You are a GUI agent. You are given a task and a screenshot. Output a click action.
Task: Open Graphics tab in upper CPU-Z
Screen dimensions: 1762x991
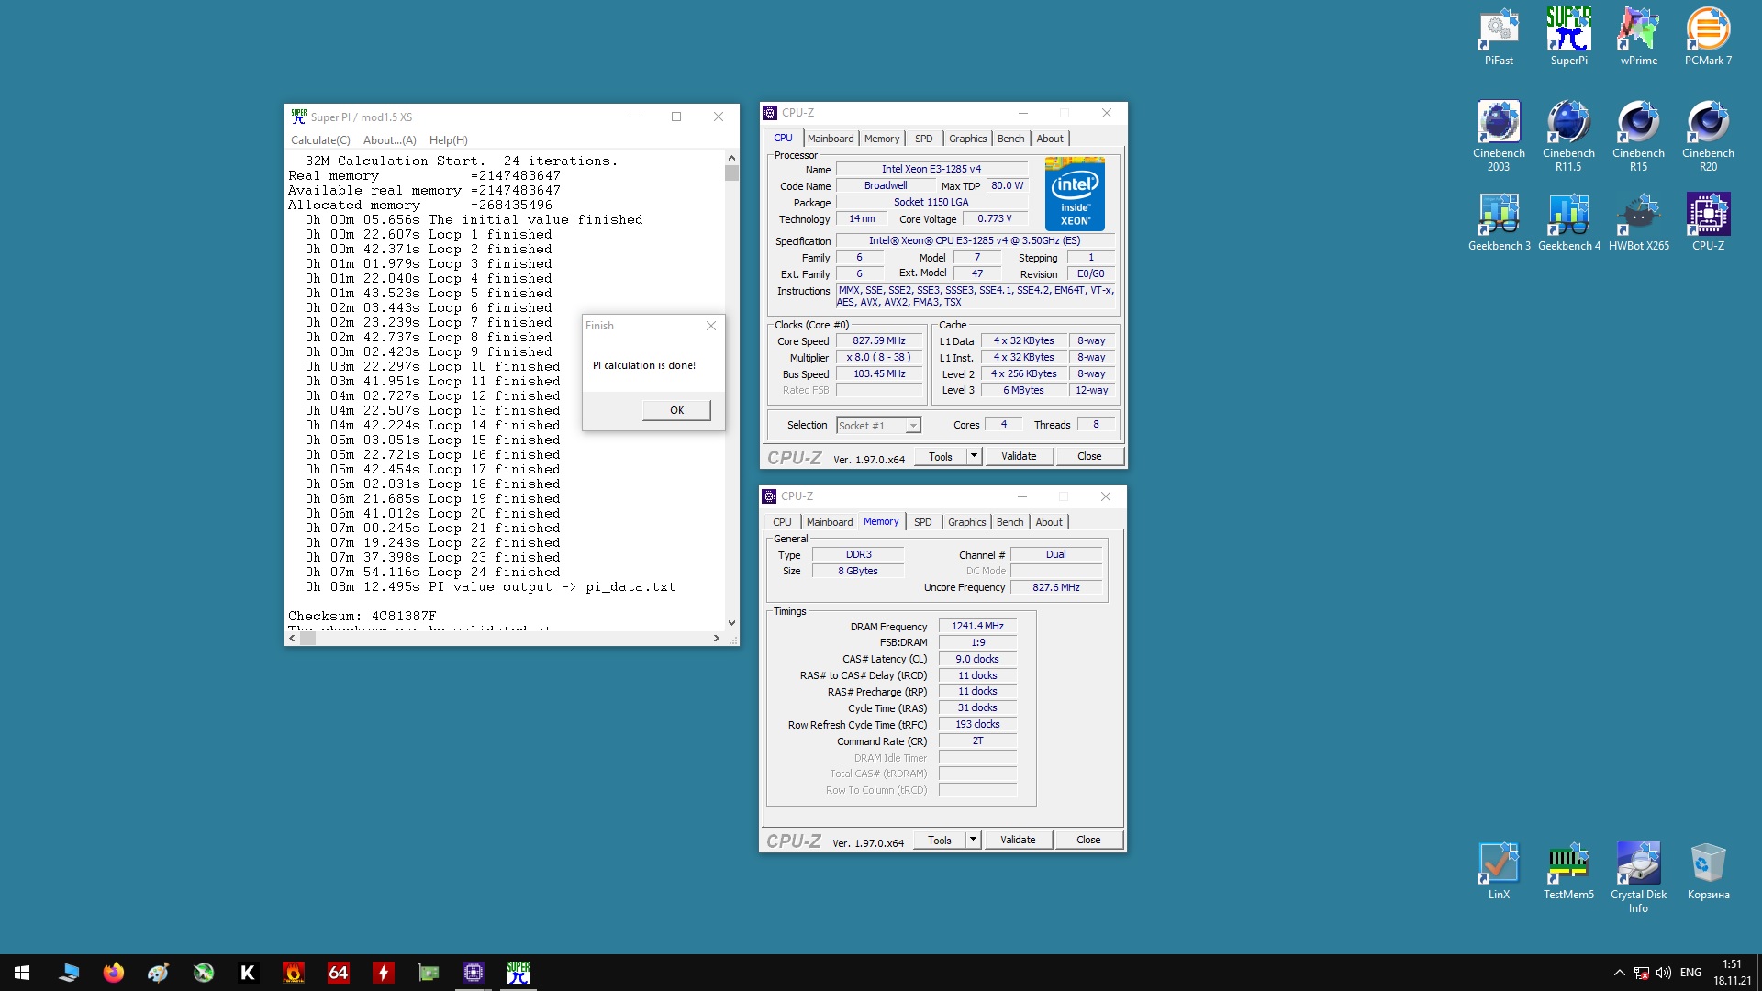coord(968,139)
